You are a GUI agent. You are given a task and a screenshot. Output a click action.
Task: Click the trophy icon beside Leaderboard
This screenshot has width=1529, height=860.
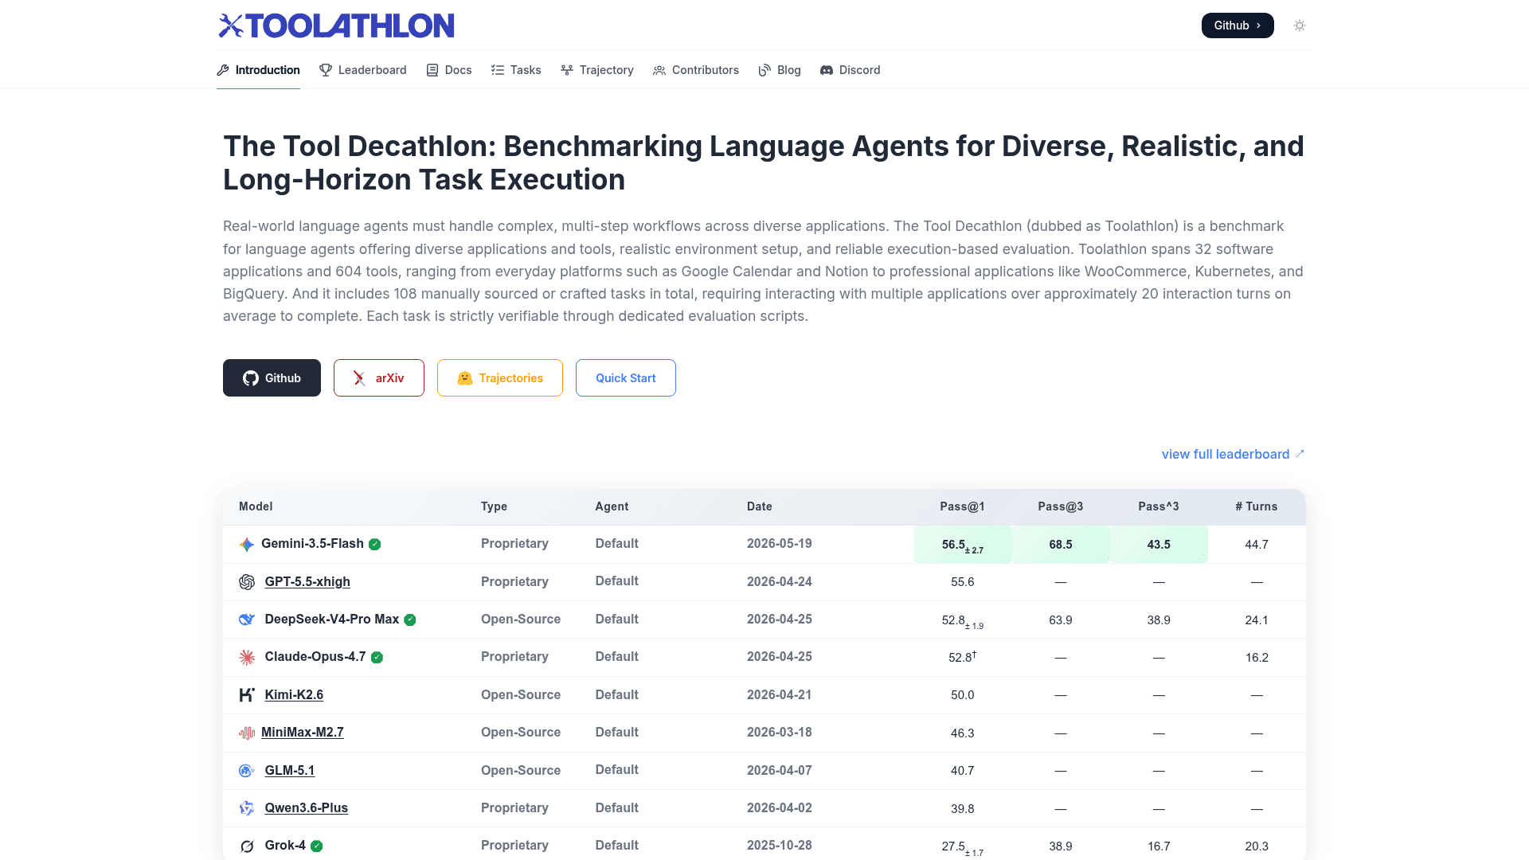[x=326, y=70]
